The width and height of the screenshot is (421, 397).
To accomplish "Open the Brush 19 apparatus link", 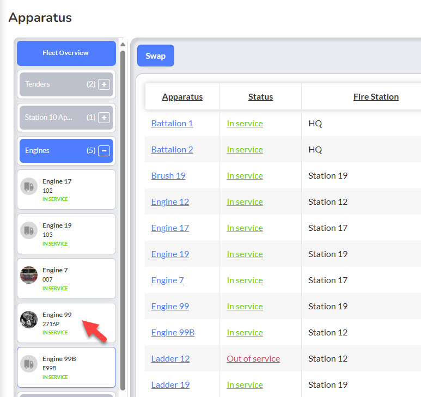I will point(168,176).
